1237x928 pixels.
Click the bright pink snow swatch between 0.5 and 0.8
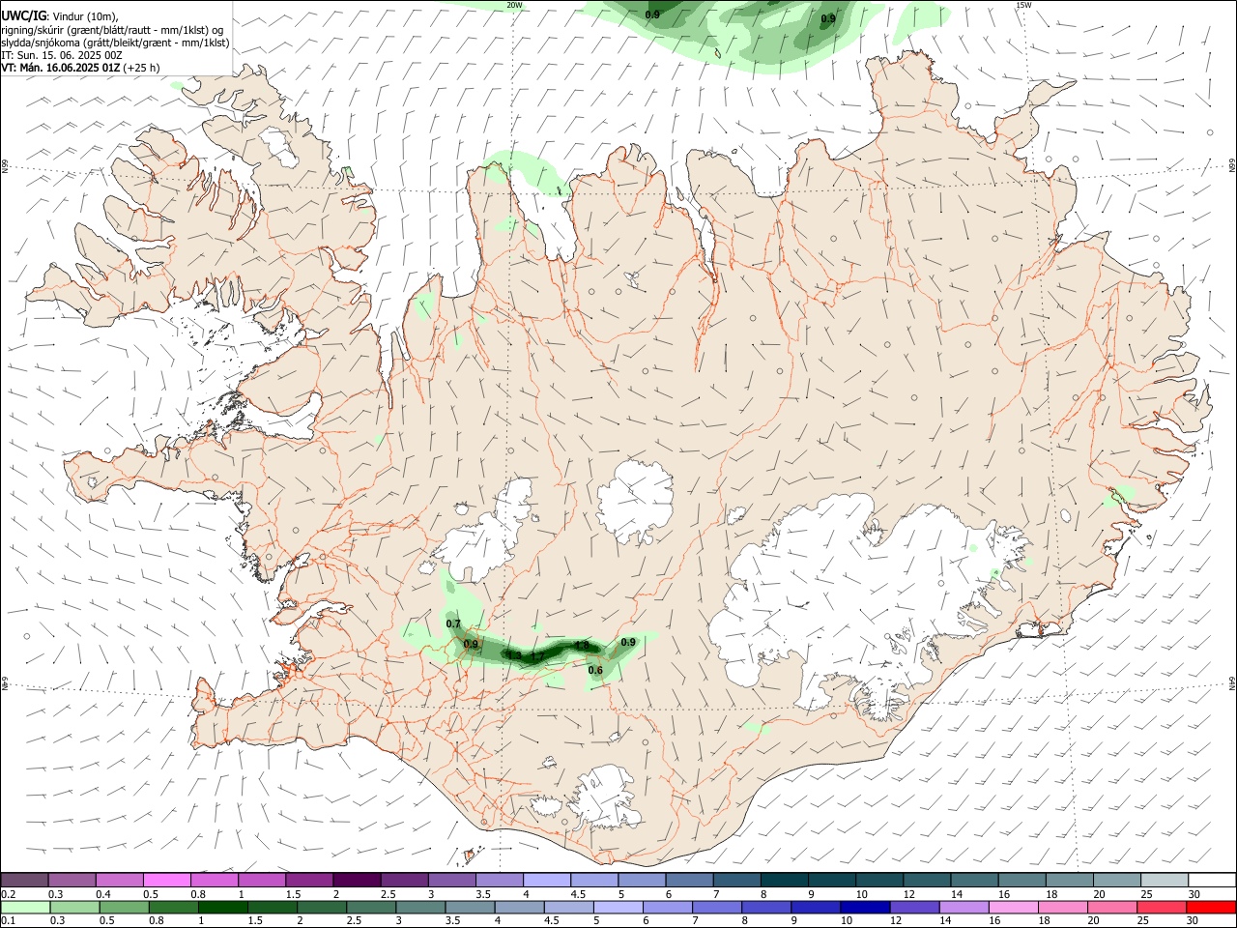click(x=166, y=881)
